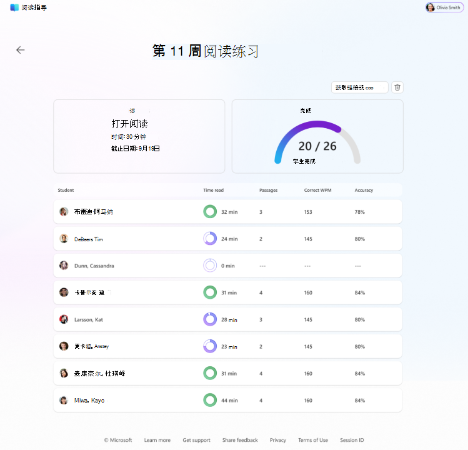Sort by the Time read column header
The image size is (468, 450).
tap(214, 190)
